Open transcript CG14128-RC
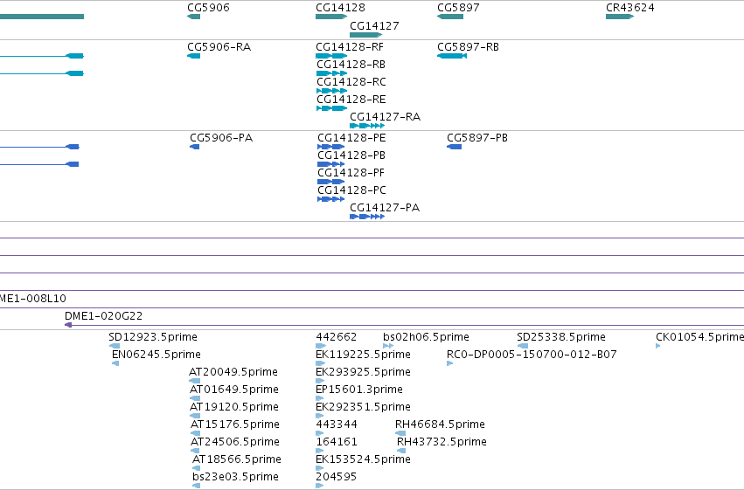Screen dimensions: 744x490 click(351, 82)
